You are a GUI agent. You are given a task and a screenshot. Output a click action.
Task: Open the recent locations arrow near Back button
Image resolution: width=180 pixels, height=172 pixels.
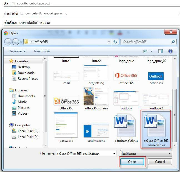pos(21,42)
